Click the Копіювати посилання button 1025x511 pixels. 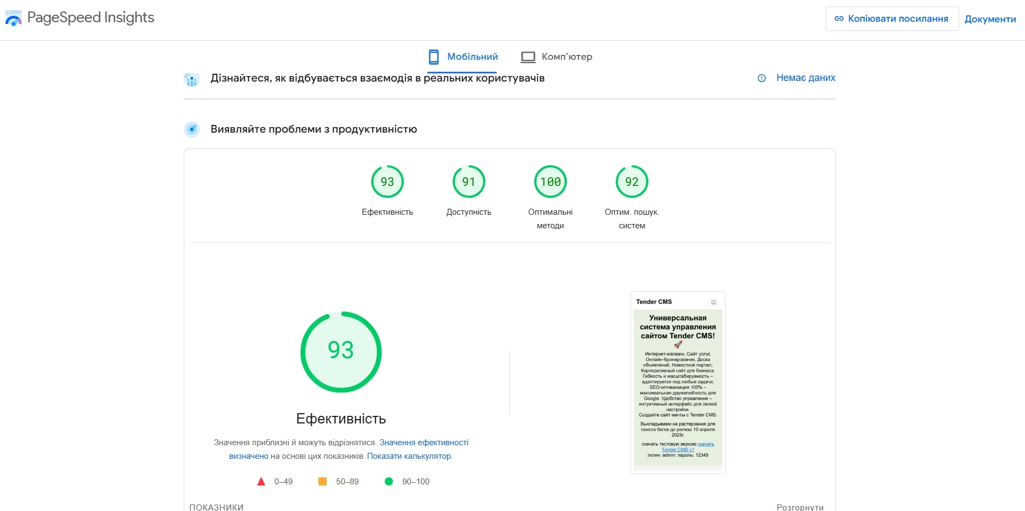pyautogui.click(x=891, y=18)
